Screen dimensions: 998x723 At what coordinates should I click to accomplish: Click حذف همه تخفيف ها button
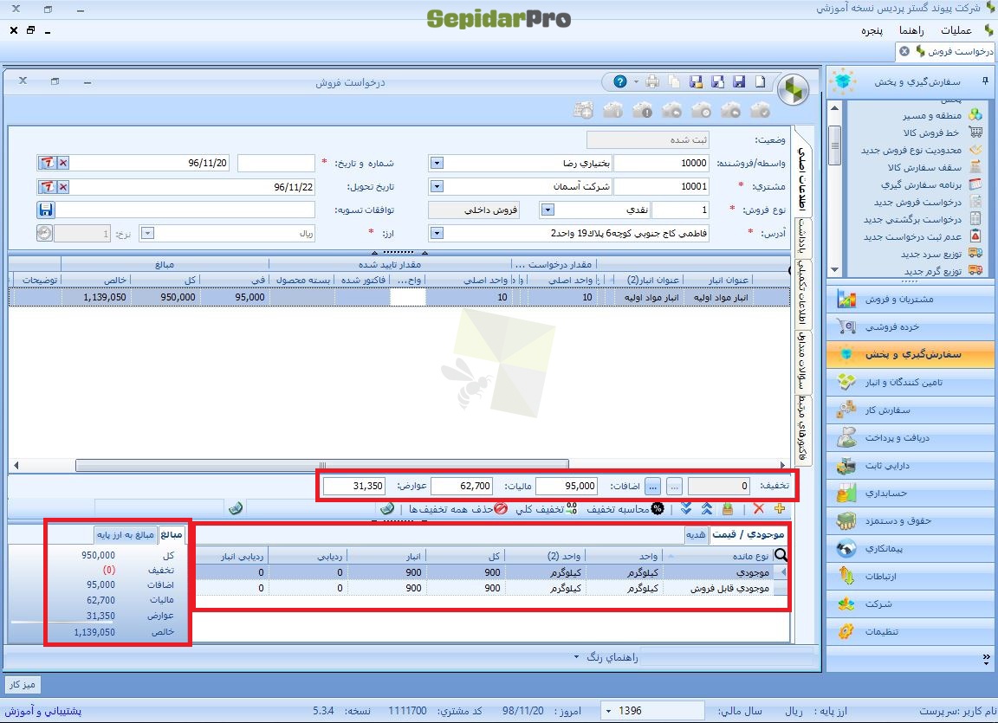click(457, 509)
